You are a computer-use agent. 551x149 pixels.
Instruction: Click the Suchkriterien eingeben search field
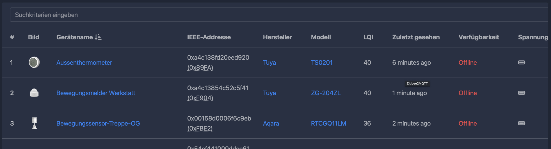tap(279, 15)
